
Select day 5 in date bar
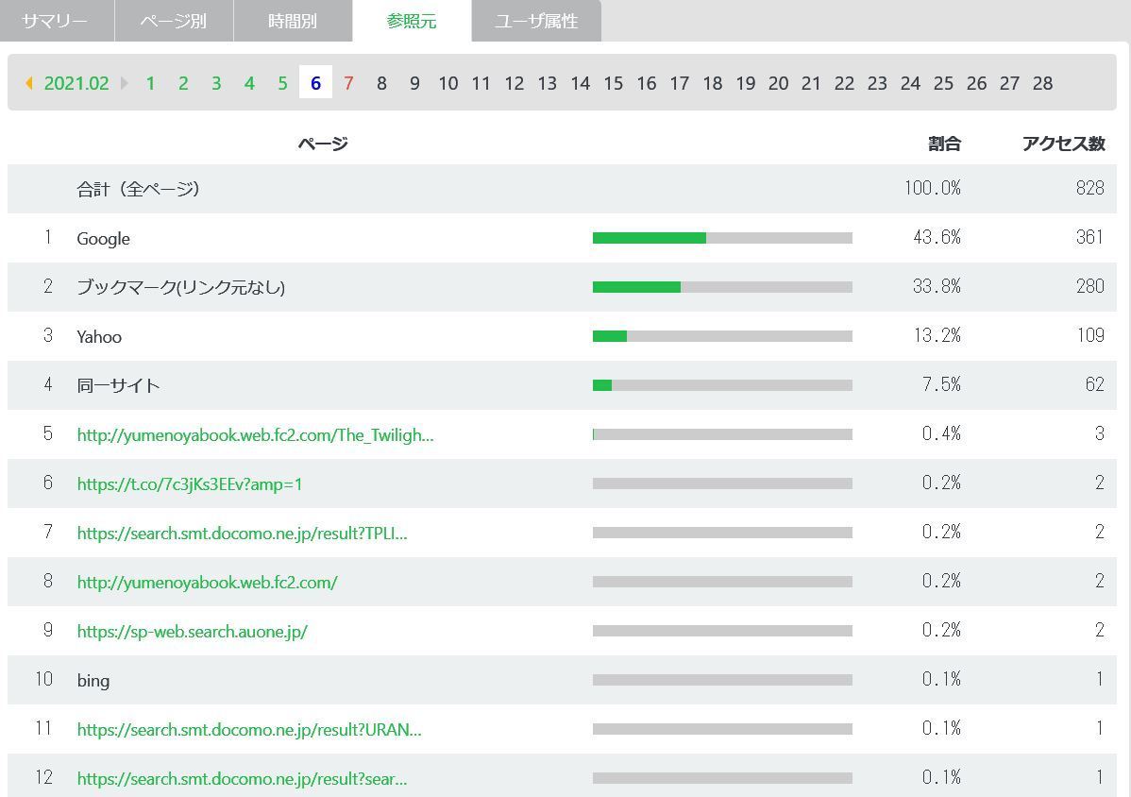coord(283,83)
